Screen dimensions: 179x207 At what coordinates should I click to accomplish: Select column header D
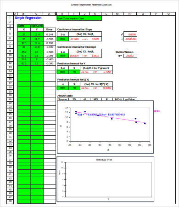point(49,14)
